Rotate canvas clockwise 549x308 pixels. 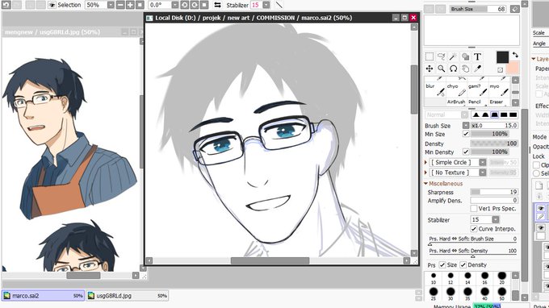click(x=195, y=5)
